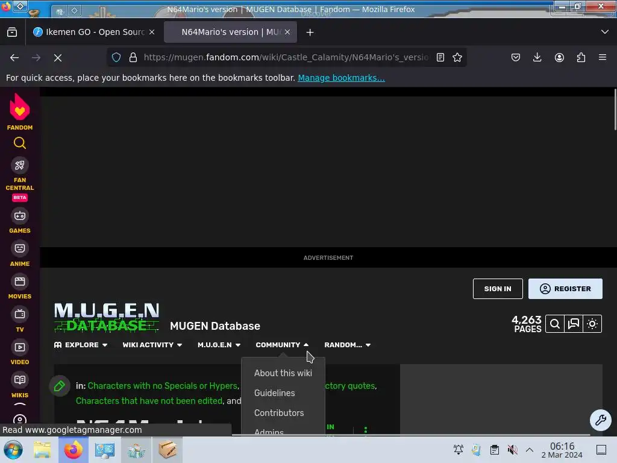Screen dimensions: 617x463
Task: Open the taskbar file manager
Action: [x=42, y=450]
